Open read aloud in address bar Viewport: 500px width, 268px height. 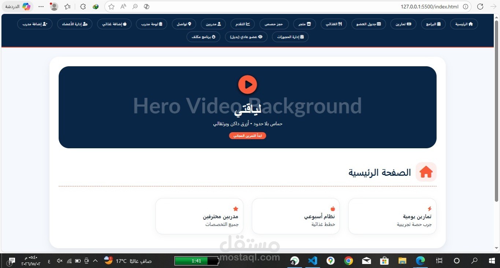coord(123,7)
